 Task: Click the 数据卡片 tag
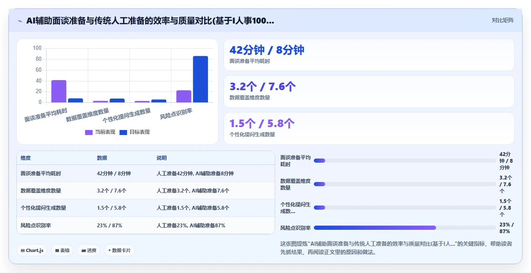(x=119, y=250)
